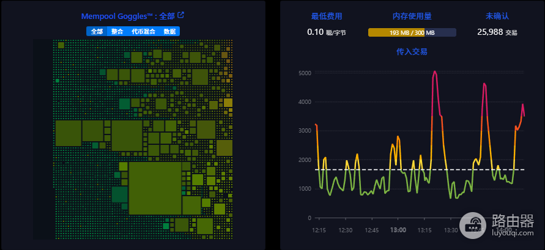Click the 2000 y-axis label
Viewport: 545px width, 250px height.
coord(305,160)
